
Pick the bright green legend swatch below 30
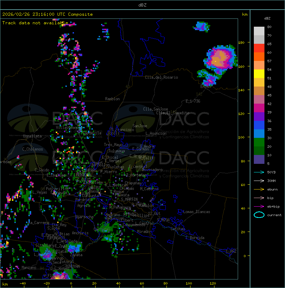pos(259,142)
